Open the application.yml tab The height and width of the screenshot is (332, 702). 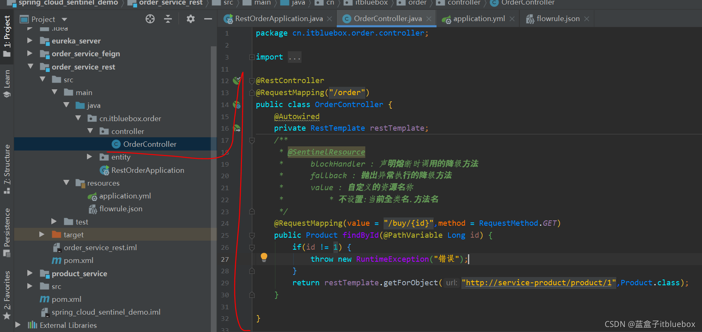pyautogui.click(x=479, y=19)
